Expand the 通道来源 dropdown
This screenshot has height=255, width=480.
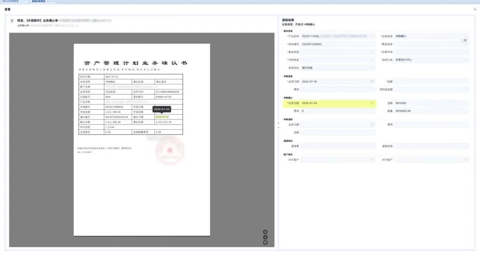tap(431, 146)
